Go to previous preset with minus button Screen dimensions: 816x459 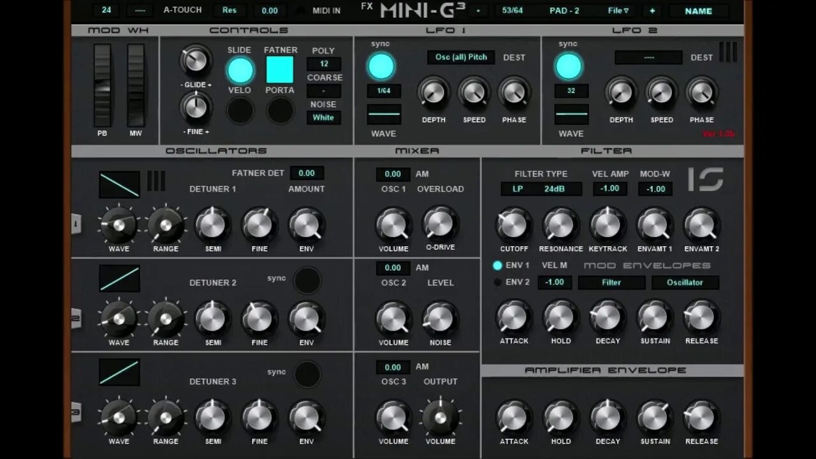coord(479,10)
